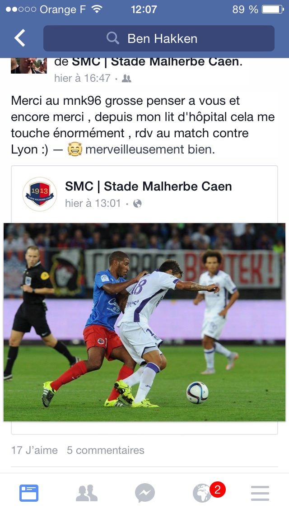
Task: Open the football match photo
Action: 144,322
